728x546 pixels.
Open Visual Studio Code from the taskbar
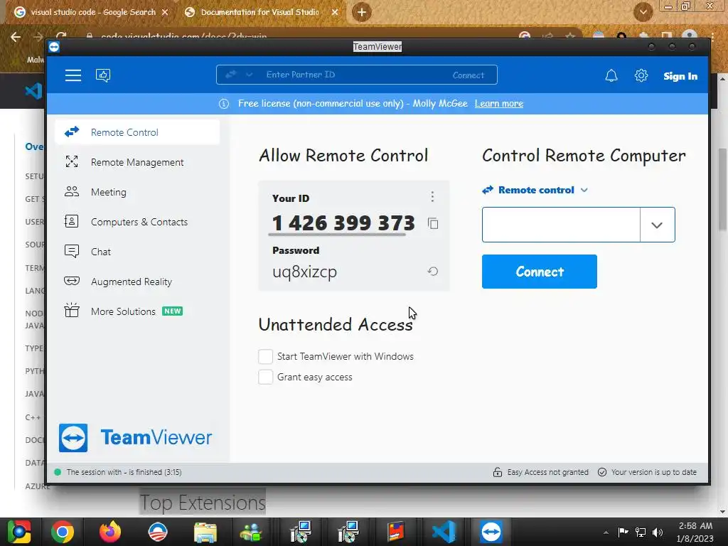click(444, 532)
